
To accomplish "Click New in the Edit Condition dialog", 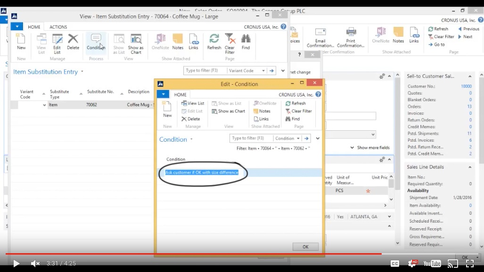I will pyautogui.click(x=167, y=110).
